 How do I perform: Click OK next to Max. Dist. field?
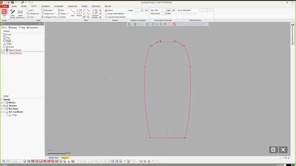(x=174, y=10)
